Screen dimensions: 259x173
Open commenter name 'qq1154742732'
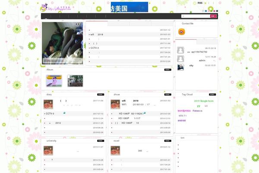tap(199, 52)
